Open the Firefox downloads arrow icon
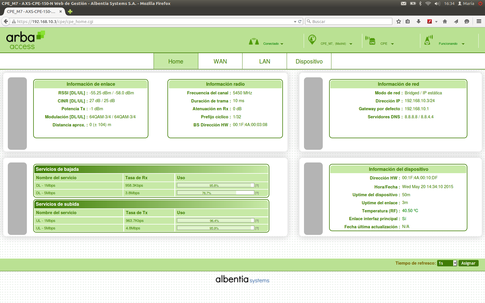 [x=418, y=21]
